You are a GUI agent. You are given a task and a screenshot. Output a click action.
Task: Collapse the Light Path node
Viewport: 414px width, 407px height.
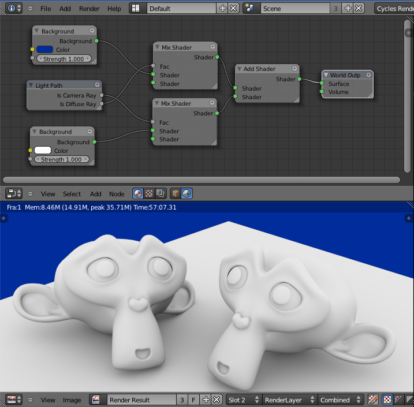point(31,85)
